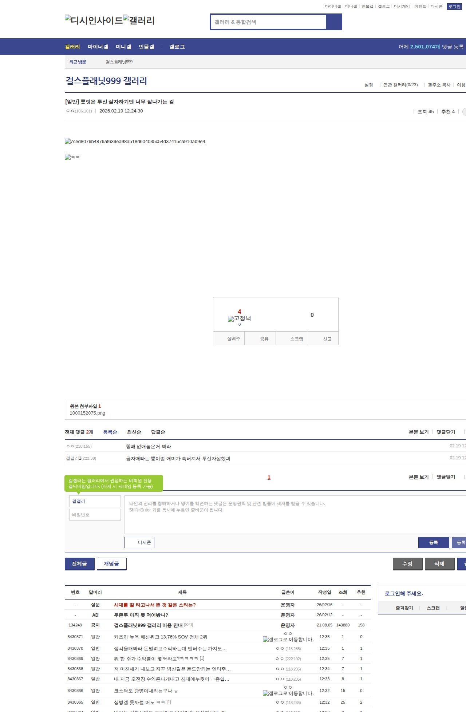Open the 이벤트 top link
466x712 pixels.
pos(420,7)
